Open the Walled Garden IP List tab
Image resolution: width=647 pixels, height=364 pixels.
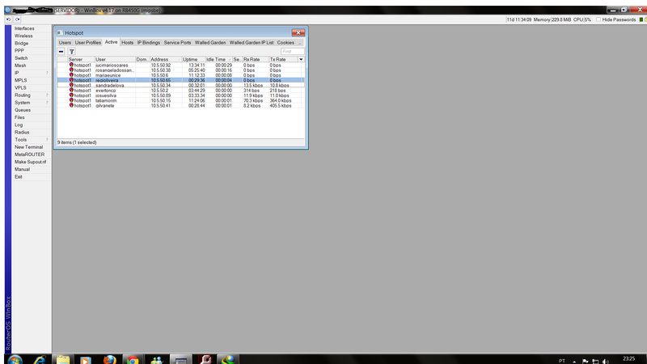(252, 43)
